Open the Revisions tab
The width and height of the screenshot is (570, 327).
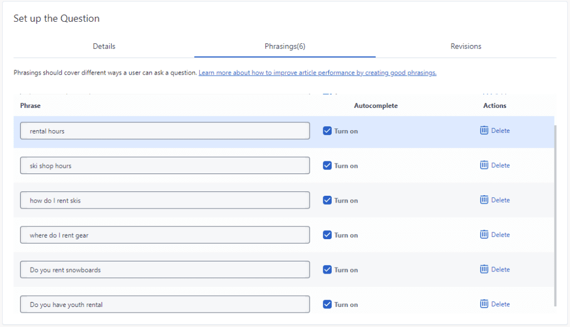coord(466,46)
